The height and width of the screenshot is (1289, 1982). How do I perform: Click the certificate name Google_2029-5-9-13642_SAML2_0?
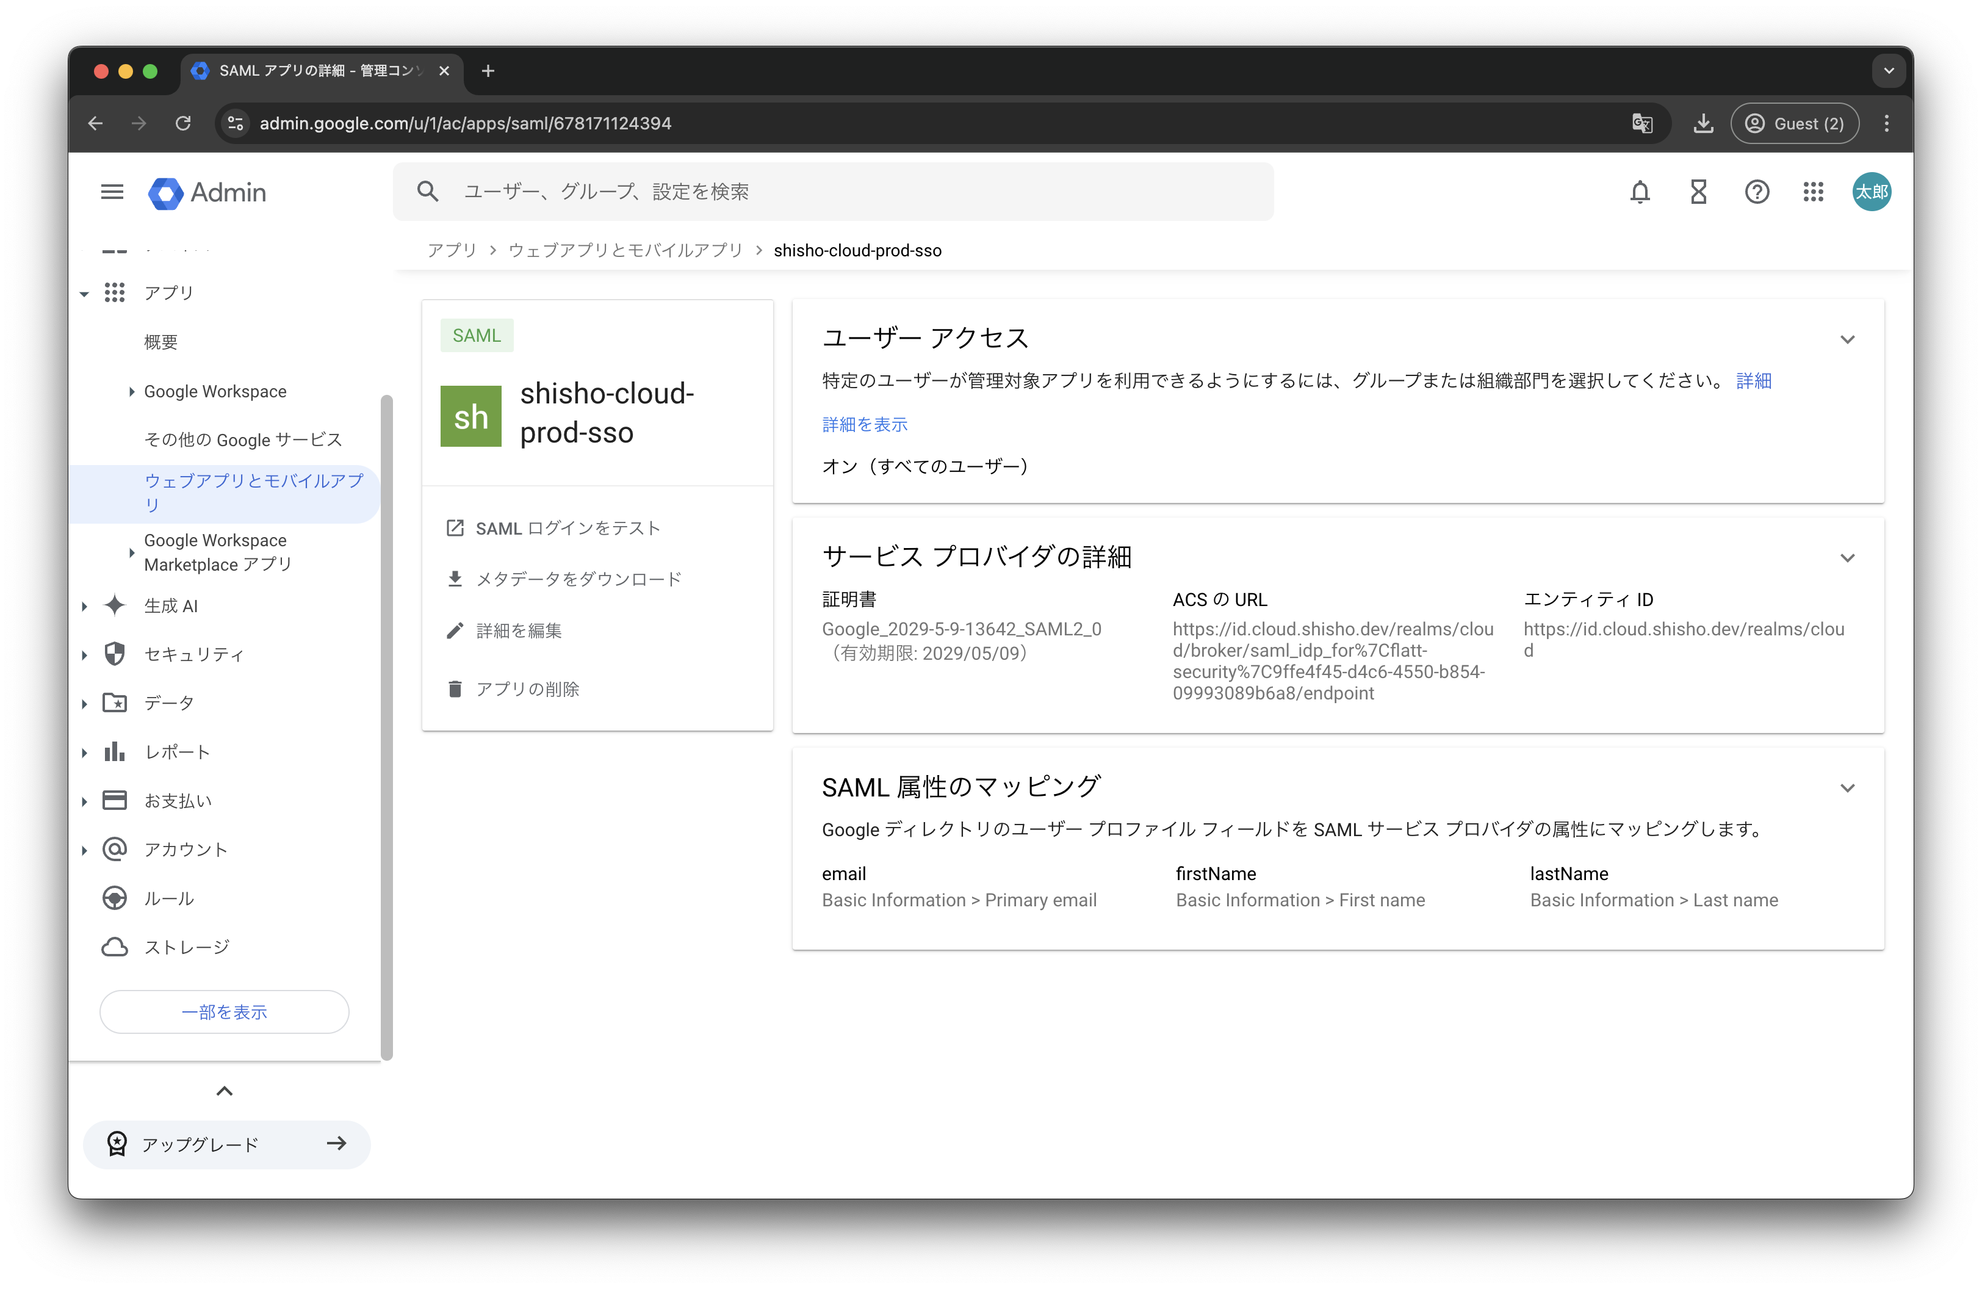[961, 629]
